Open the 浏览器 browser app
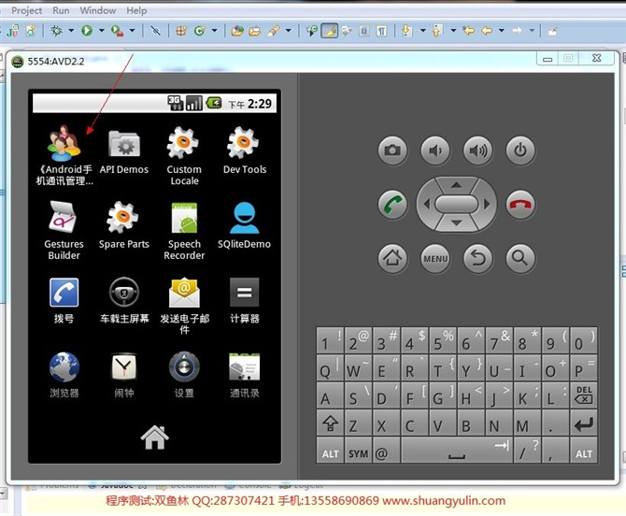This screenshot has height=516, width=626. (64, 375)
